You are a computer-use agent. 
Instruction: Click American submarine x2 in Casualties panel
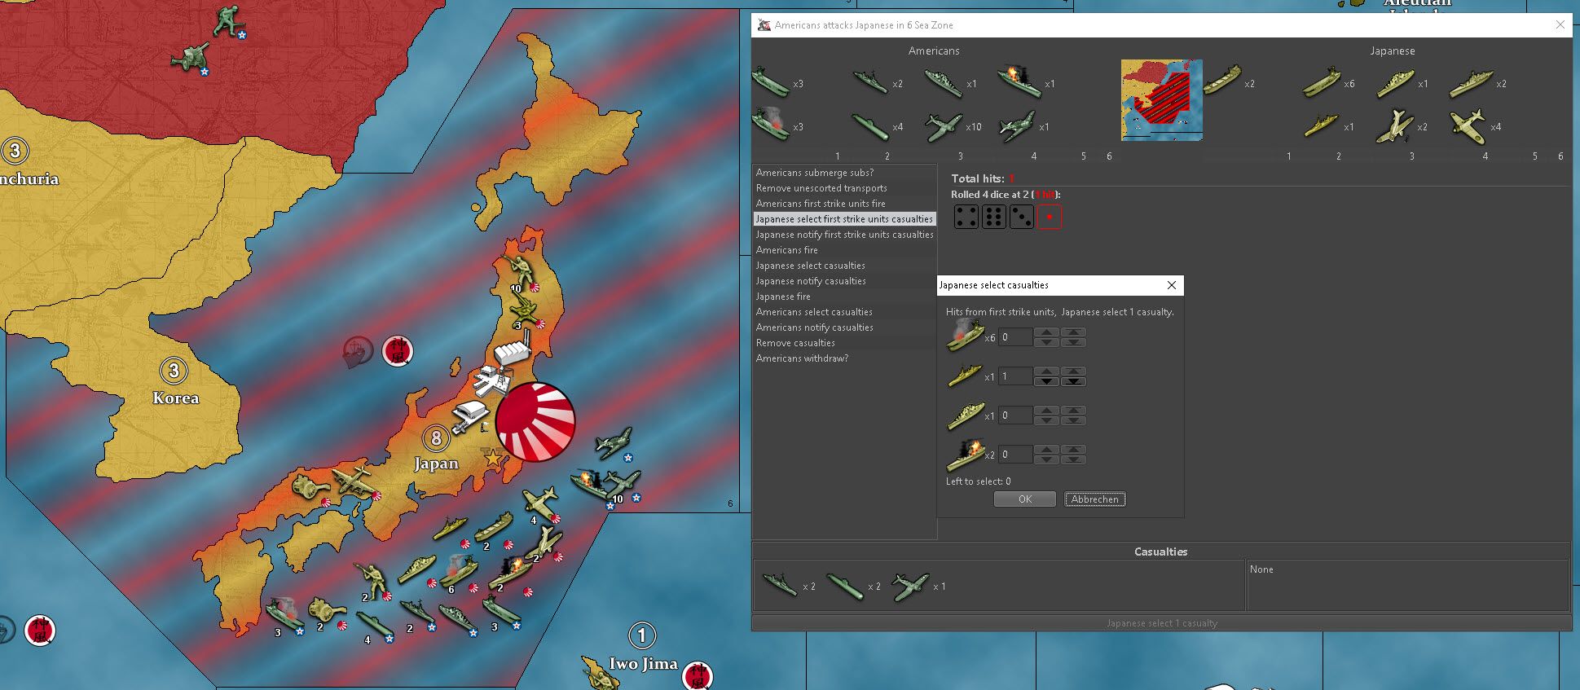click(844, 586)
